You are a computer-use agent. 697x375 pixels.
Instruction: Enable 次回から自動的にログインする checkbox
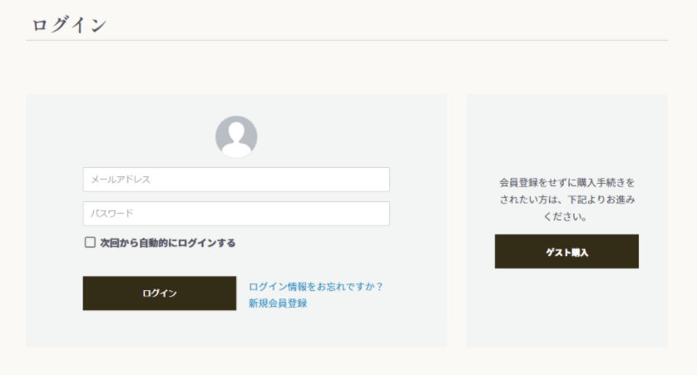[90, 243]
